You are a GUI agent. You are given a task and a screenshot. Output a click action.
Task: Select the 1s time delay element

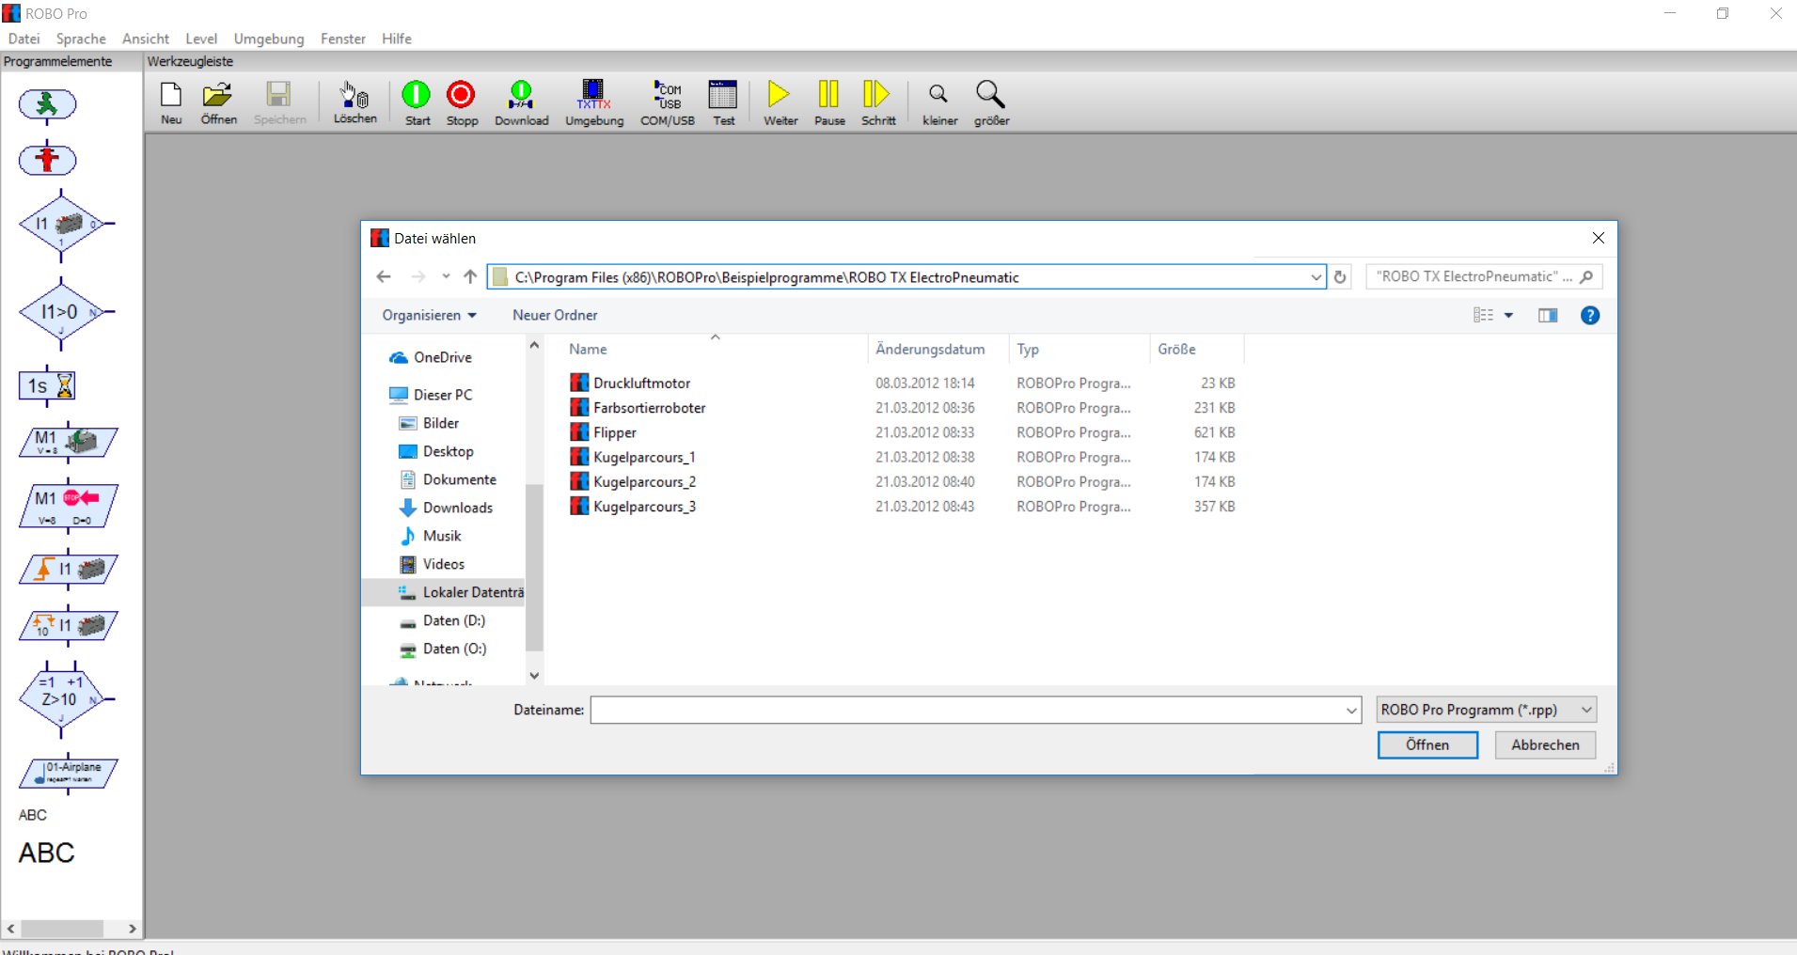[47, 385]
